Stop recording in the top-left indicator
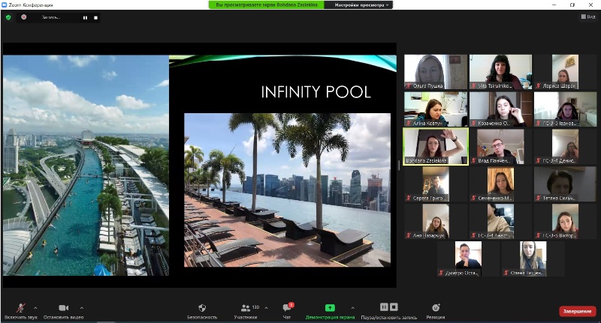Screen dimensions: 601x323 (x=95, y=17)
